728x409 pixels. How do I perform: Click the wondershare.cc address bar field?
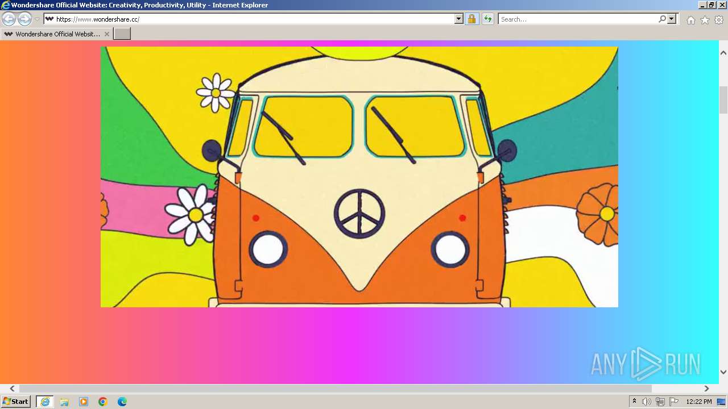point(249,19)
